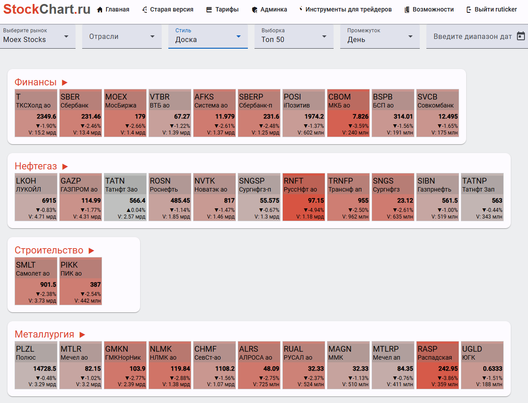Select the MTLR Мечел ао tile
This screenshot has width=528, height=403.
(x=81, y=365)
